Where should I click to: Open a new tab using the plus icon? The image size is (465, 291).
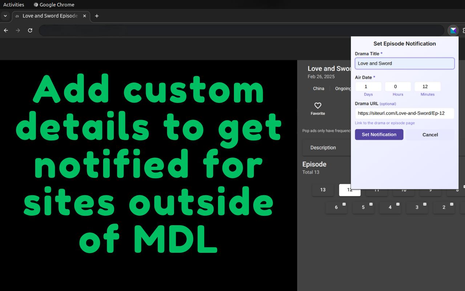[x=97, y=16]
